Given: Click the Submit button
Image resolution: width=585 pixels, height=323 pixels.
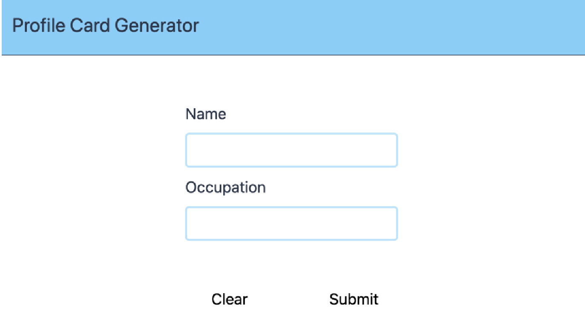Looking at the screenshot, I should tap(354, 299).
